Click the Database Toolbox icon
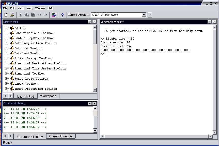This screenshot has width=219, height=146. pos(12,48)
